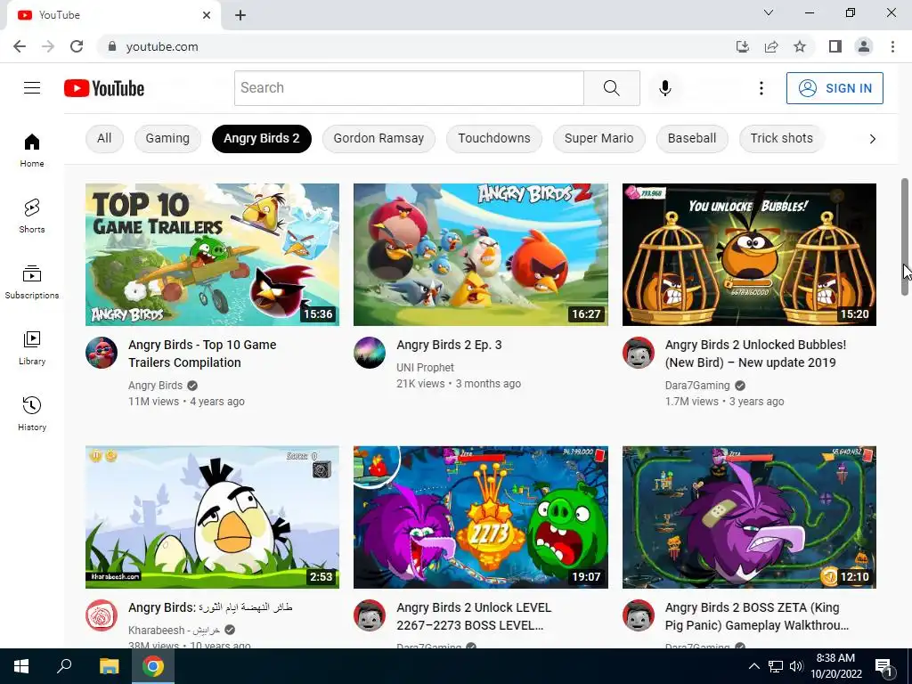Close the YouTube browser tab

[x=207, y=16]
